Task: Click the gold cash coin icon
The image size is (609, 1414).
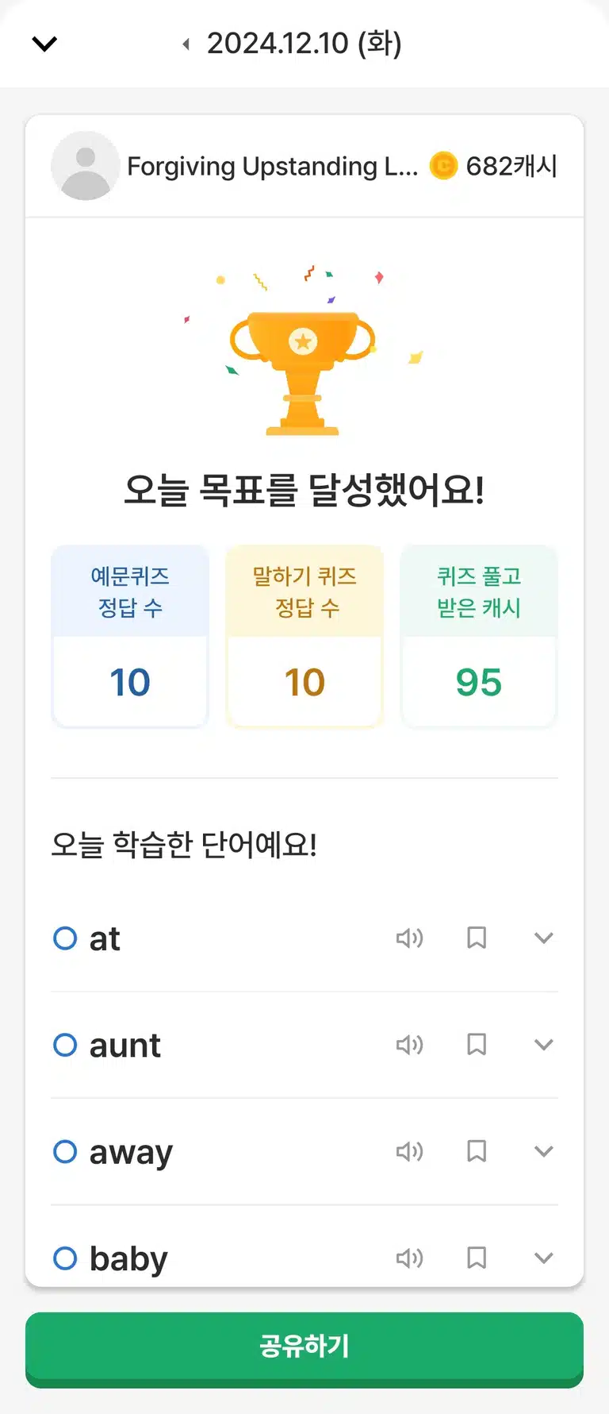Action: point(443,166)
